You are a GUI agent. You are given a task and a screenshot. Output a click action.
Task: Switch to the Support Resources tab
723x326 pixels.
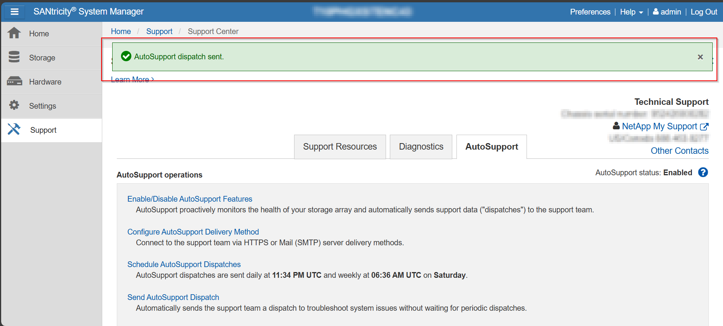coord(340,147)
